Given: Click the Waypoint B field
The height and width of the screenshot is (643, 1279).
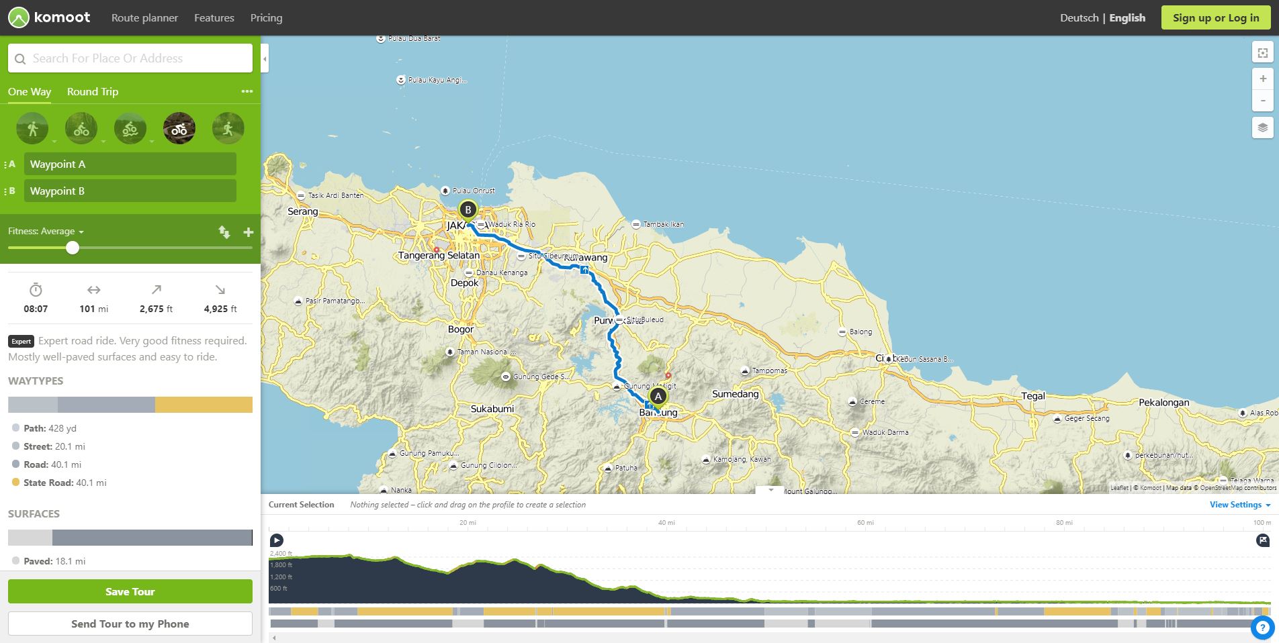Looking at the screenshot, I should [130, 191].
